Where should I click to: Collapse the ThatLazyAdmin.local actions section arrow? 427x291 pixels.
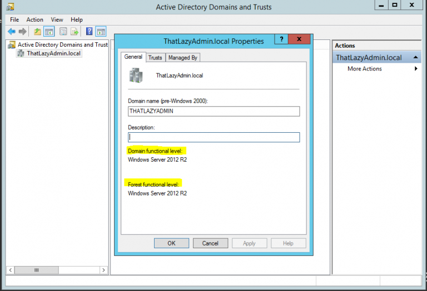[x=415, y=57]
